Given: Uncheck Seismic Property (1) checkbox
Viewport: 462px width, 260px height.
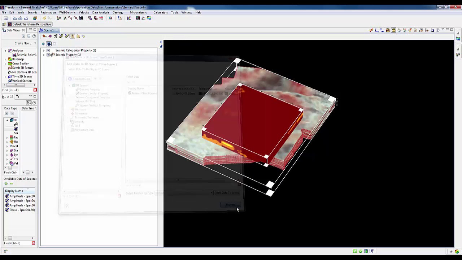Looking at the screenshot, I should coord(48,55).
